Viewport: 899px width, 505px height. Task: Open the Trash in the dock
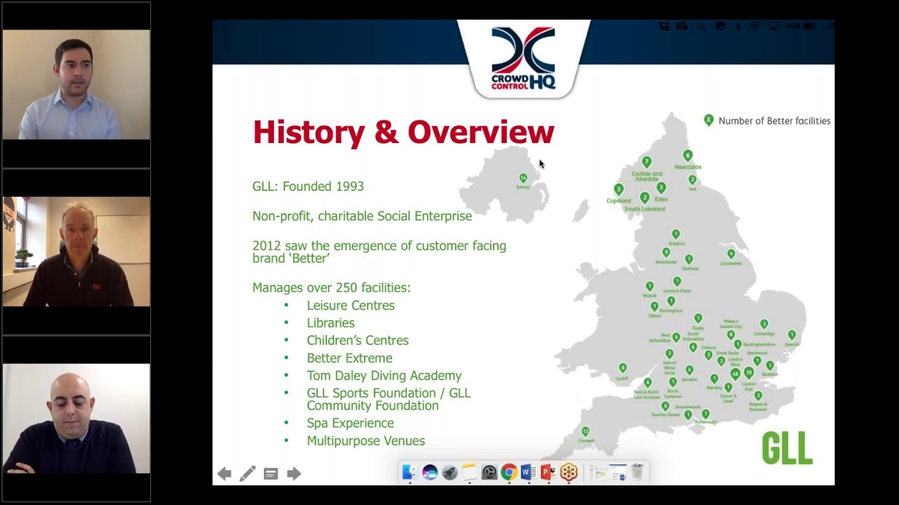pyautogui.click(x=637, y=473)
